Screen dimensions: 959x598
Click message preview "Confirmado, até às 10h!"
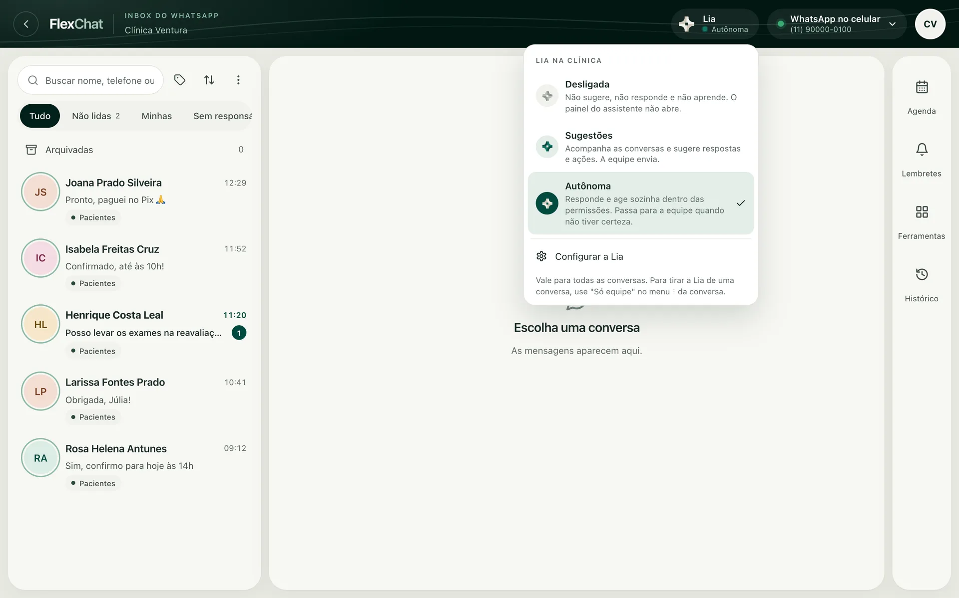pos(115,266)
